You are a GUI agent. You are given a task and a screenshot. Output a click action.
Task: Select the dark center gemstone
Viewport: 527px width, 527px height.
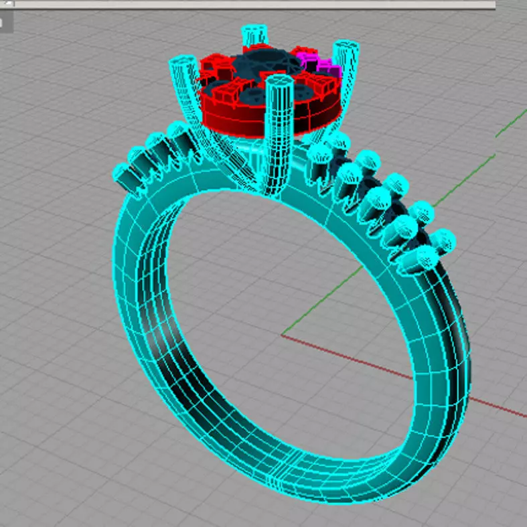(267, 62)
